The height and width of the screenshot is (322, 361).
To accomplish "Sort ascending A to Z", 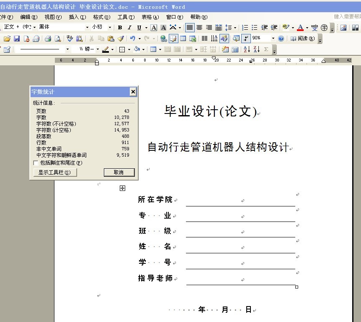I will point(247,49).
